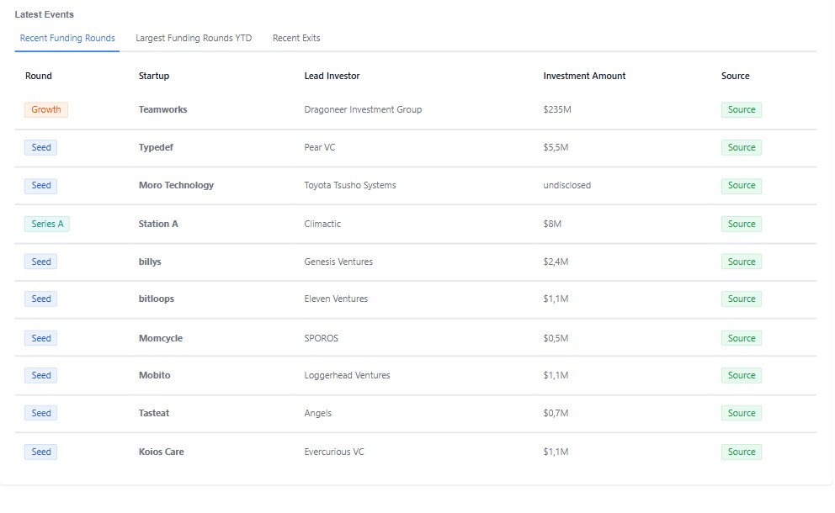Screen dimensions: 835x513
Task: Select Dragoneer Investment Group investor
Action: (x=363, y=109)
